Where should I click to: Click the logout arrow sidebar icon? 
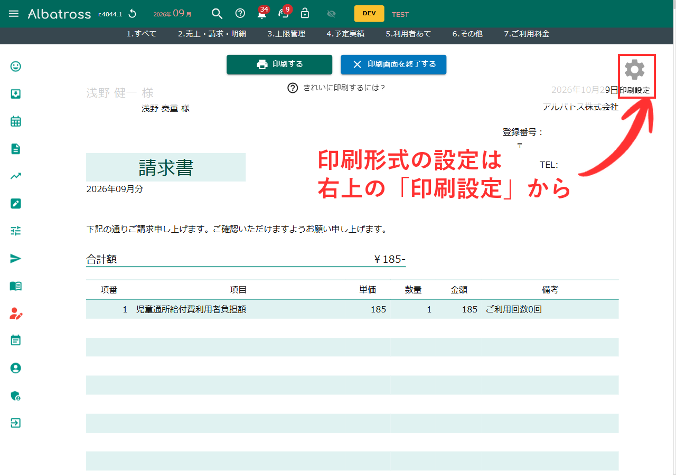16,423
